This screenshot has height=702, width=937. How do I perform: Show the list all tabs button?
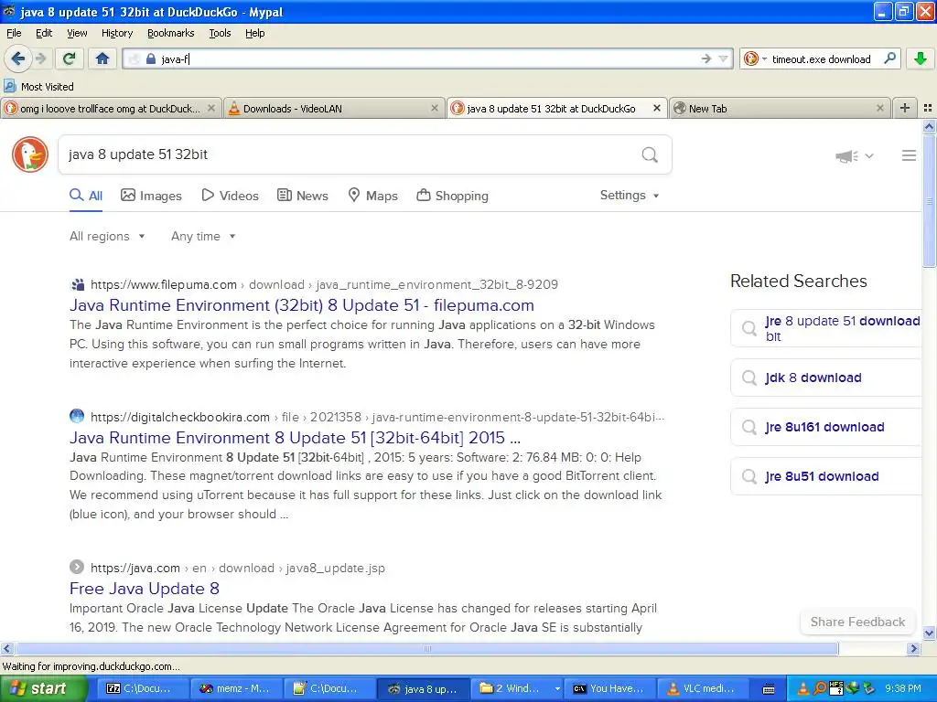pos(928,108)
